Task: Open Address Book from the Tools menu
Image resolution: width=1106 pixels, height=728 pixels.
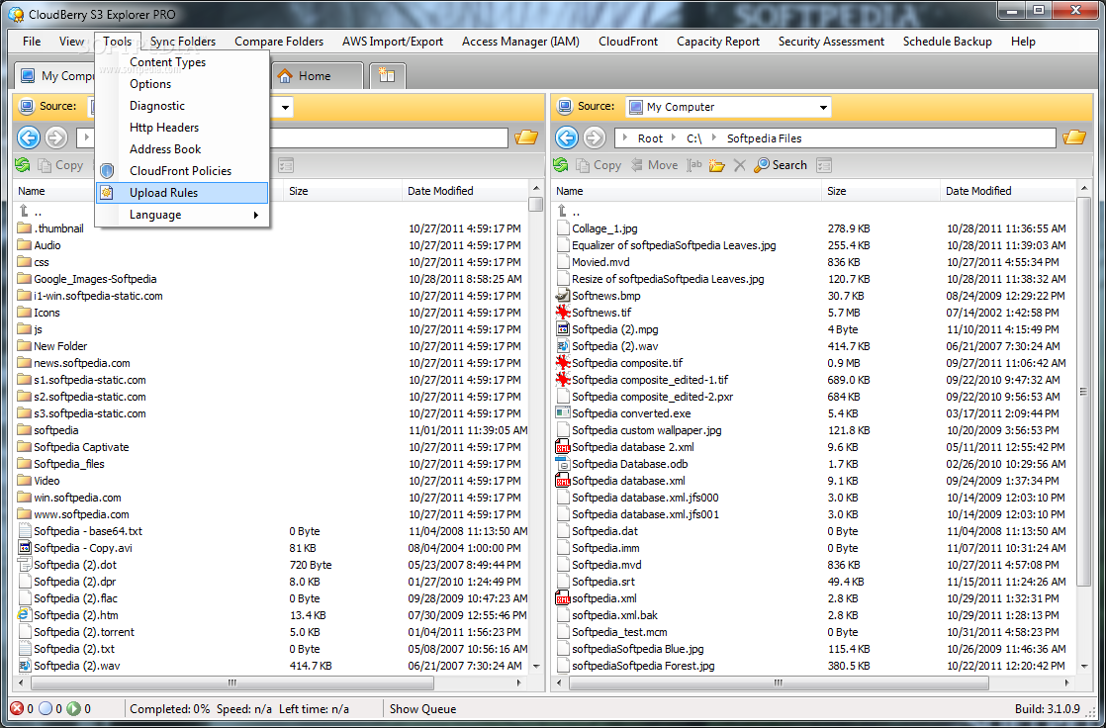Action: 182,149
